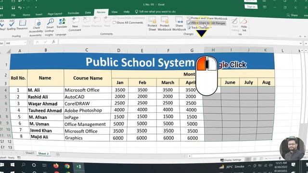Expand the Name Box dropdown arrow
The image size is (308, 173).
[x=25, y=43]
